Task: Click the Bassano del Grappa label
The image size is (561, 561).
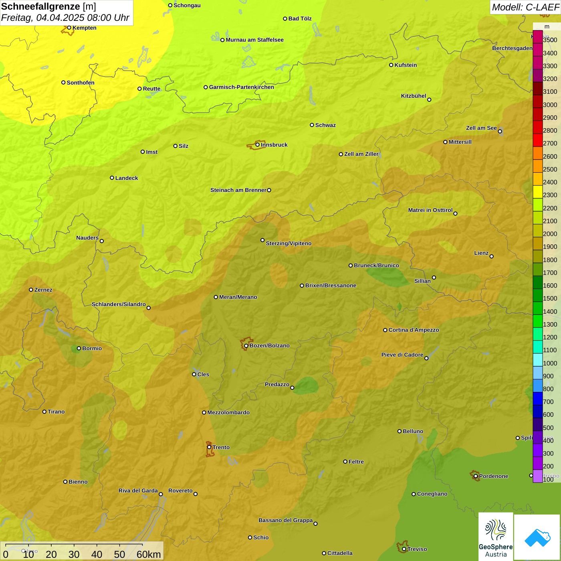Action: [286, 520]
